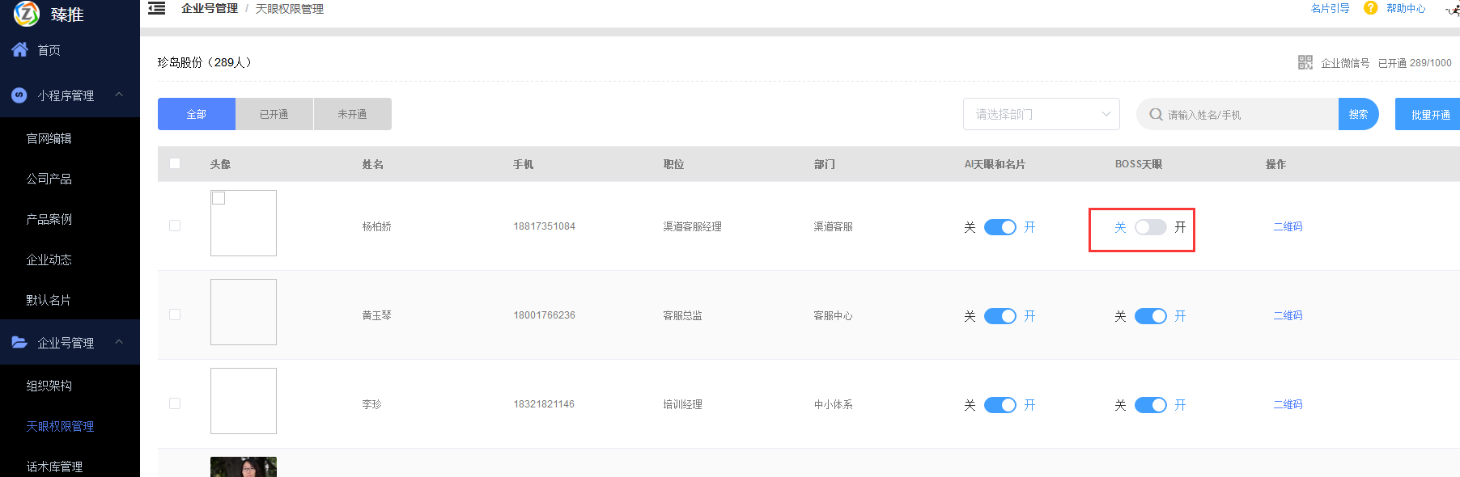Disable AI天眼和名片 toggle for 黄玉琴
1460x477 pixels.
[1000, 316]
